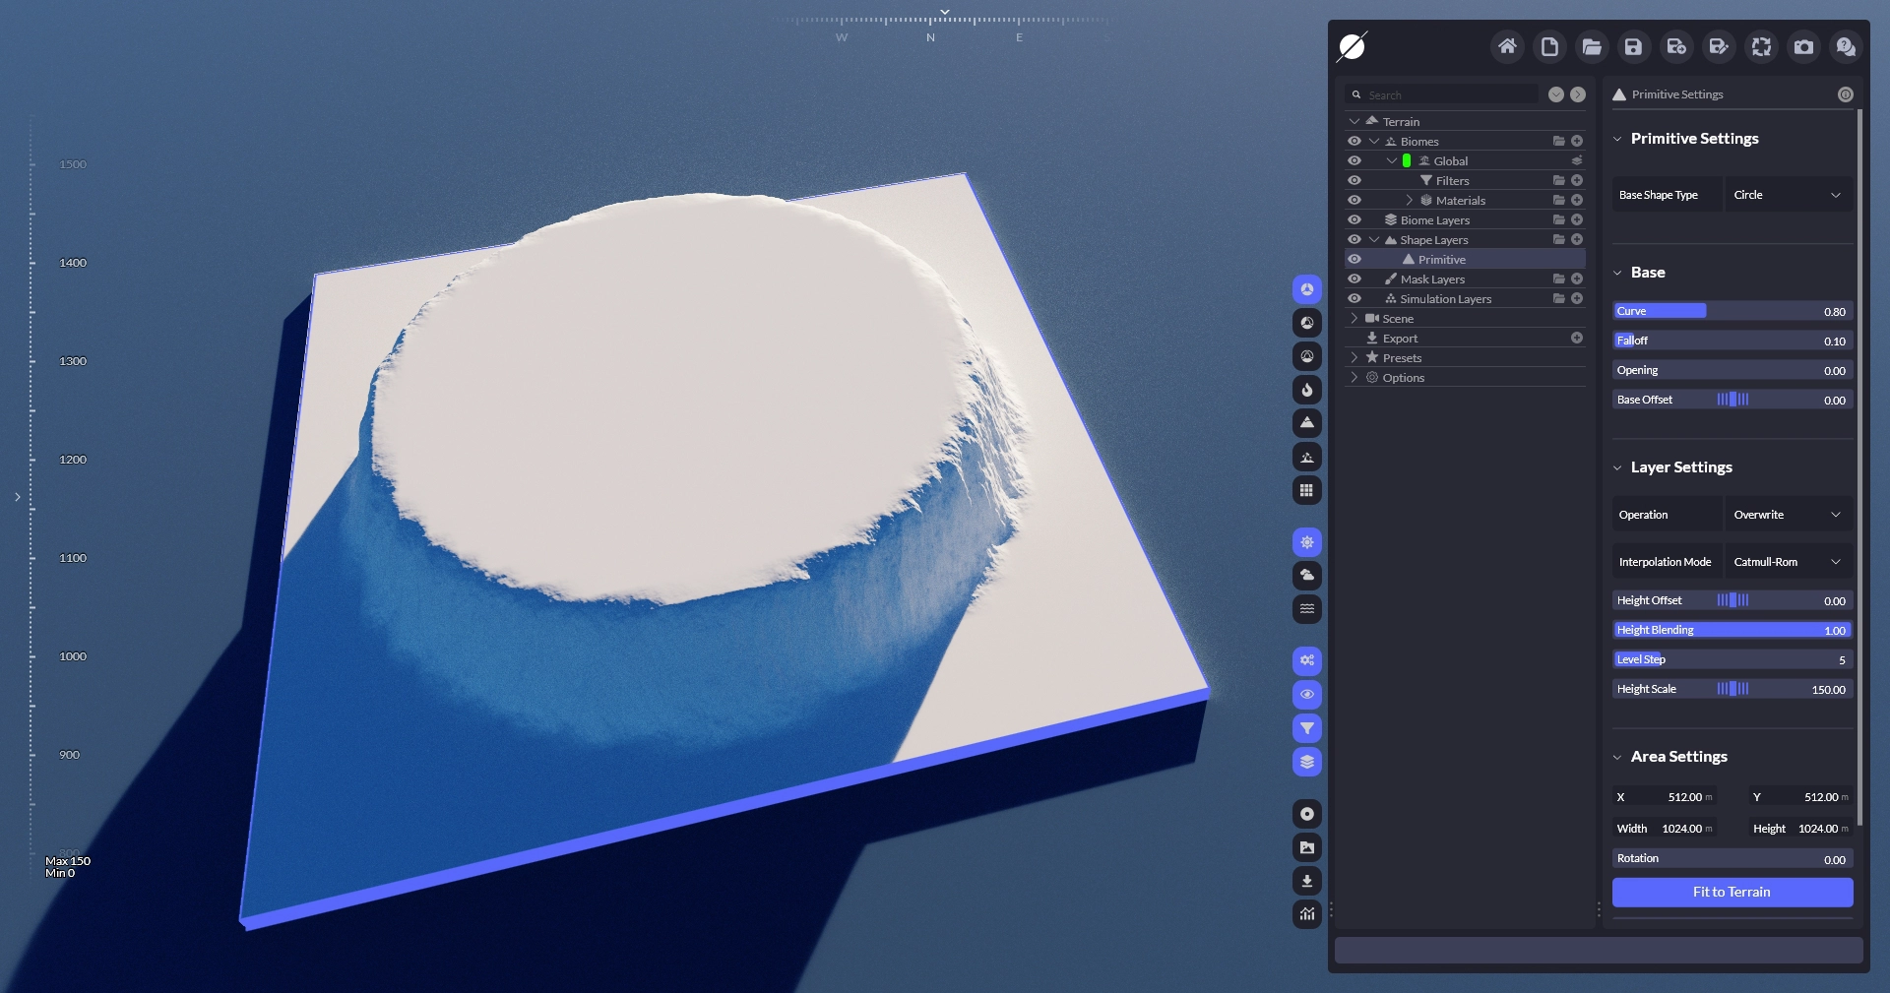The image size is (1890, 993).
Task: Click the Fit to Terrain button
Action: click(1732, 892)
